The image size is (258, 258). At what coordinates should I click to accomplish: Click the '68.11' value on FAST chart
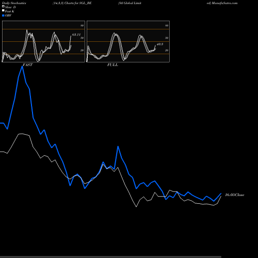click(x=76, y=35)
